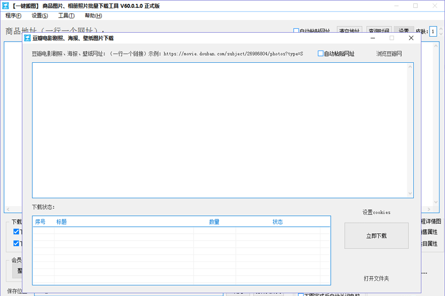Click the URL box scroll-up arrow
Screen dimensions: 445x296
pyautogui.click(x=411, y=67)
